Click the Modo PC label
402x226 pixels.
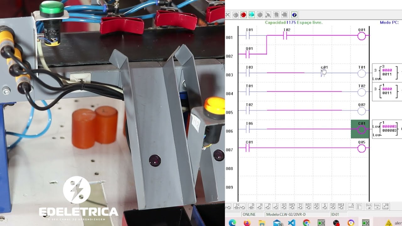click(389, 23)
